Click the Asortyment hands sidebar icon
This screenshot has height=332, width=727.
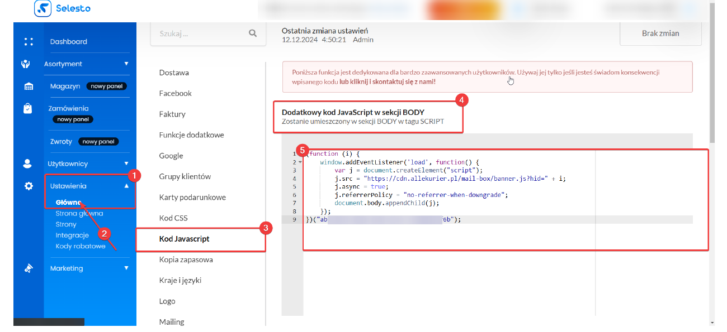25,64
